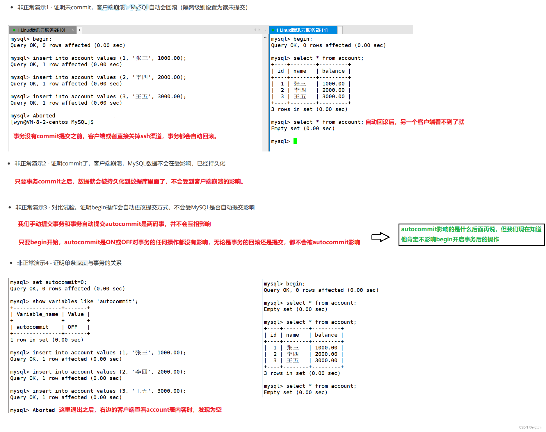Click '1000.00' balance cell in top-right terminal
The height and width of the screenshot is (432, 546).
(333, 84)
